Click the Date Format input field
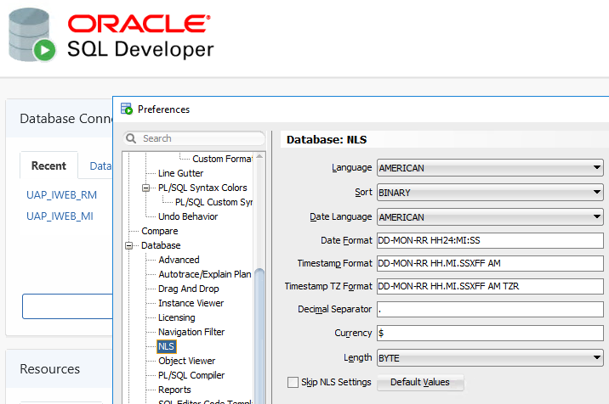 (x=490, y=240)
